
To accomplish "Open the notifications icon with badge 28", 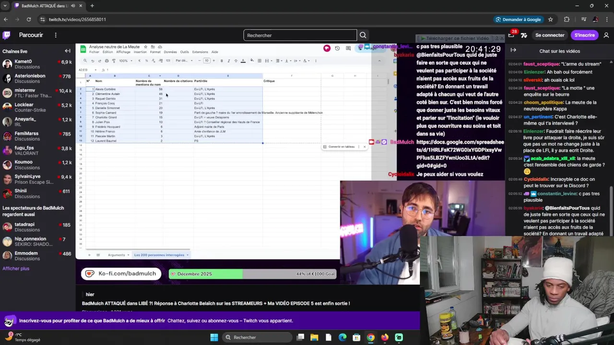I will tap(511, 34).
